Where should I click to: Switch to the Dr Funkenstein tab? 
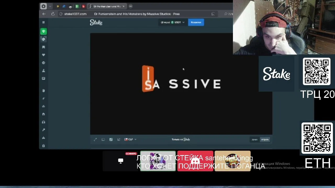(107, 6)
